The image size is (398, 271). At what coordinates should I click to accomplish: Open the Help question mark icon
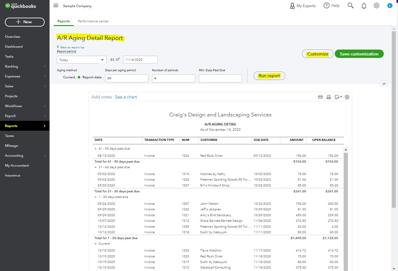coord(326,6)
